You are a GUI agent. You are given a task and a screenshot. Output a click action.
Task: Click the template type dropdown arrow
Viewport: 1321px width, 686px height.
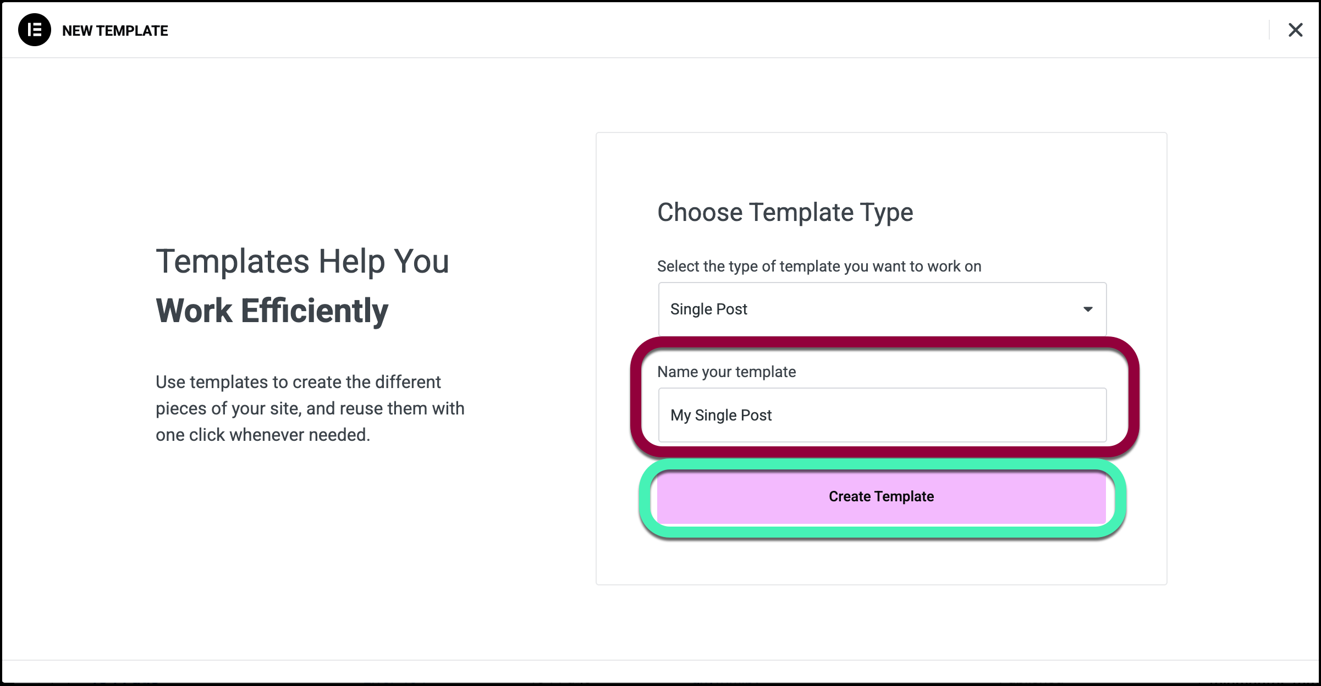pyautogui.click(x=1087, y=309)
